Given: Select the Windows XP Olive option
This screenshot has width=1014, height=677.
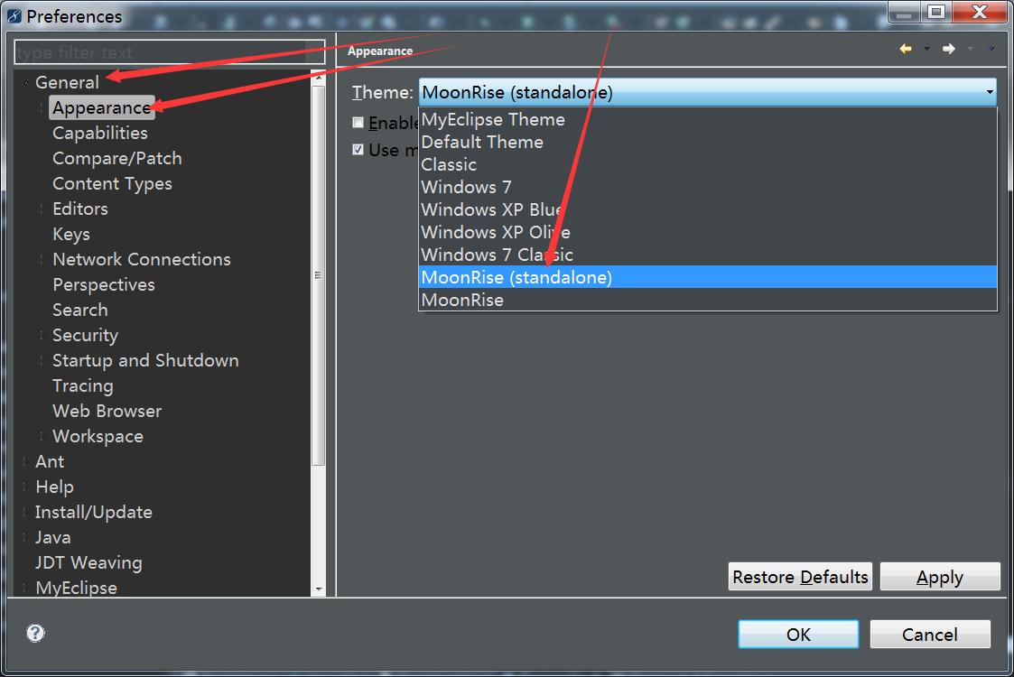Looking at the screenshot, I should tap(708, 232).
